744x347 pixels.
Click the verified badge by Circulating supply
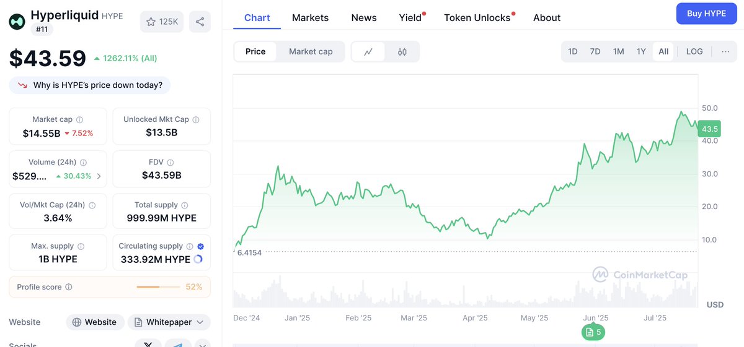point(200,246)
